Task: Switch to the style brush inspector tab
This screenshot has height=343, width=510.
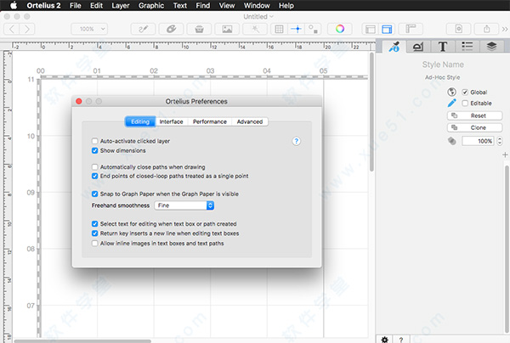Action: coord(394,47)
